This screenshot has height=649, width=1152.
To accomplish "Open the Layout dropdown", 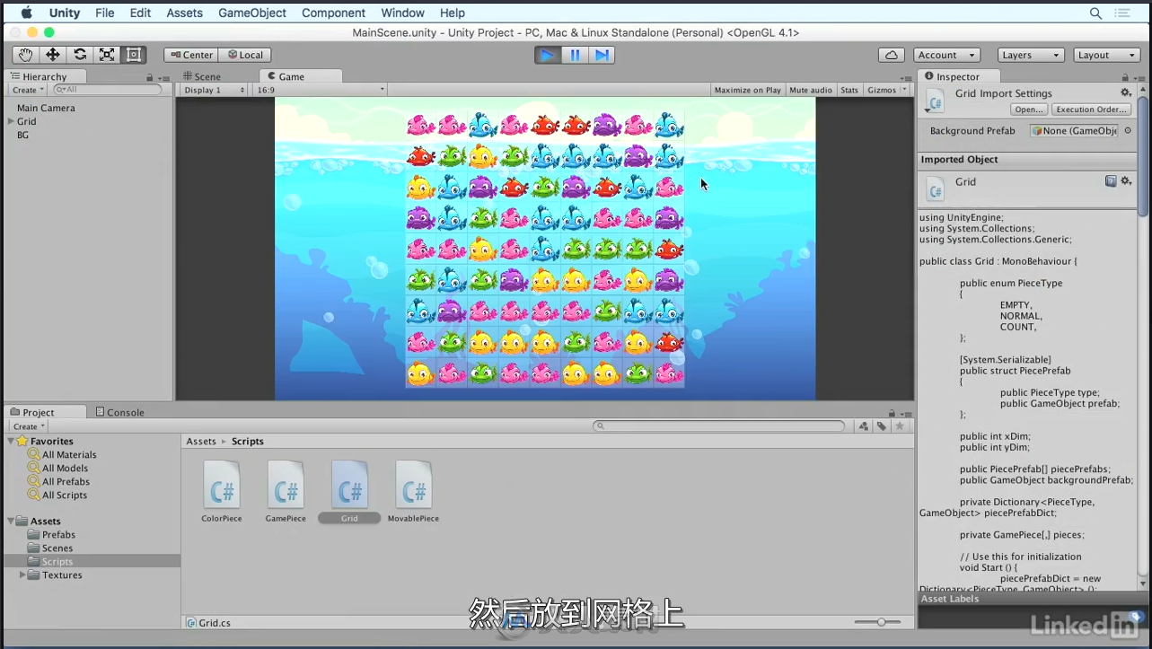I will 1107,55.
